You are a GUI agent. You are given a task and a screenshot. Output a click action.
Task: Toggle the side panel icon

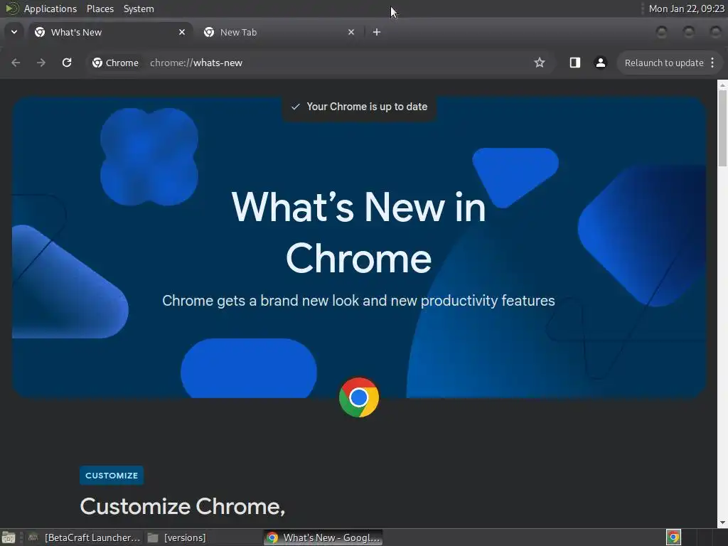574,63
